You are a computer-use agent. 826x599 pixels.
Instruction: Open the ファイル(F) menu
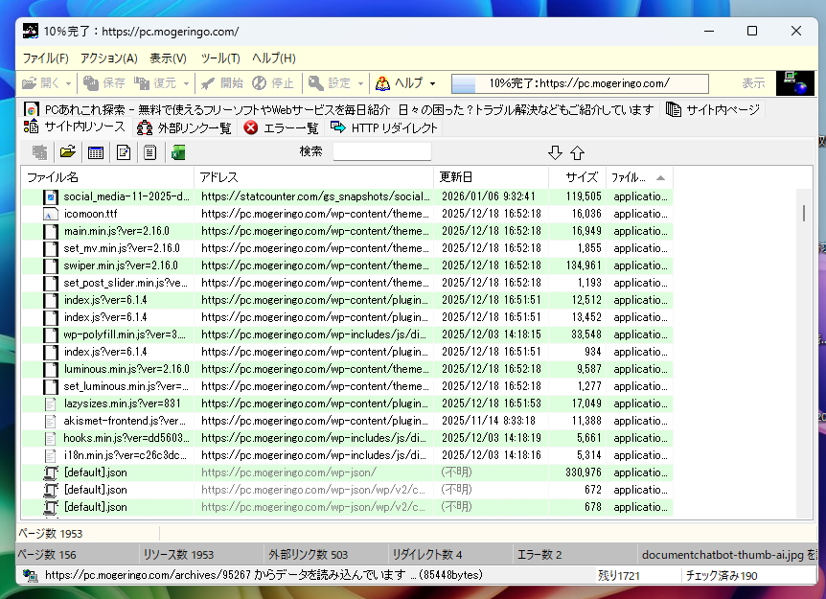pyautogui.click(x=45, y=58)
